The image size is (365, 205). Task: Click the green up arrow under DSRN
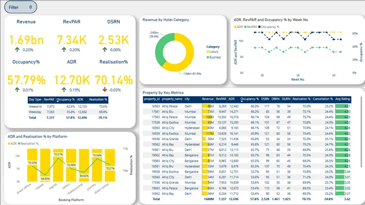tap(105, 50)
